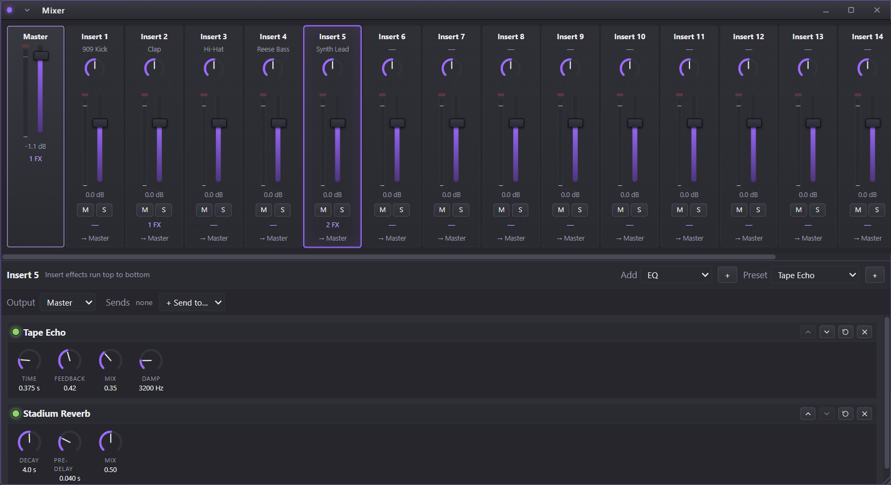This screenshot has width=891, height=485.
Task: Disable the Tape Echo power toggle
Action: click(x=16, y=332)
